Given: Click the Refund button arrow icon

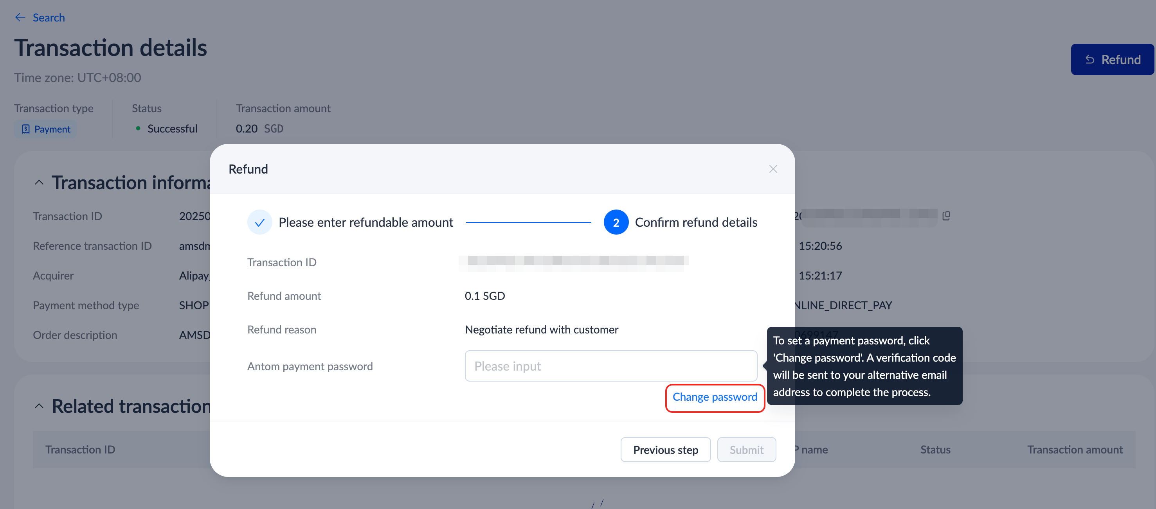Looking at the screenshot, I should [x=1089, y=60].
